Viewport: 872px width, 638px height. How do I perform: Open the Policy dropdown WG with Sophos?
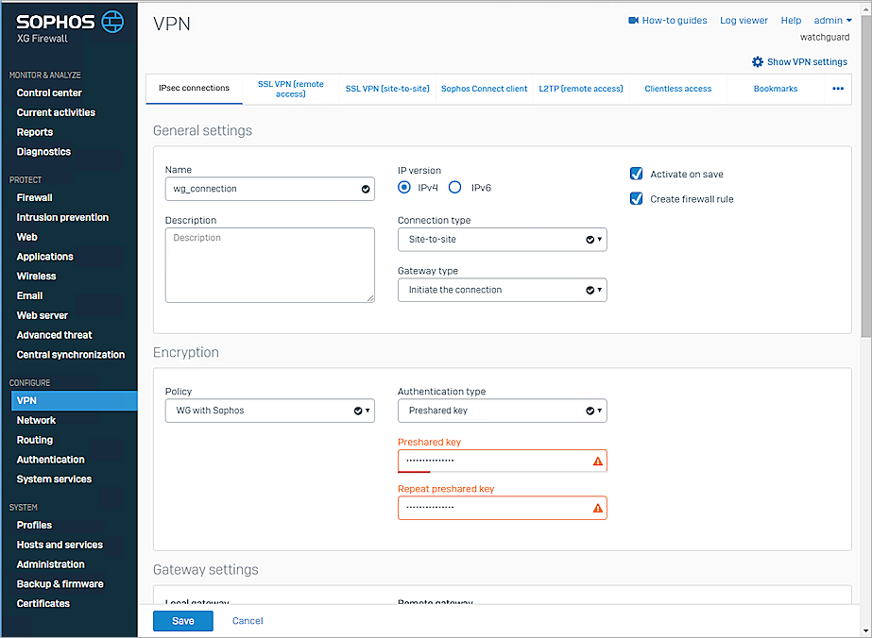pos(269,411)
